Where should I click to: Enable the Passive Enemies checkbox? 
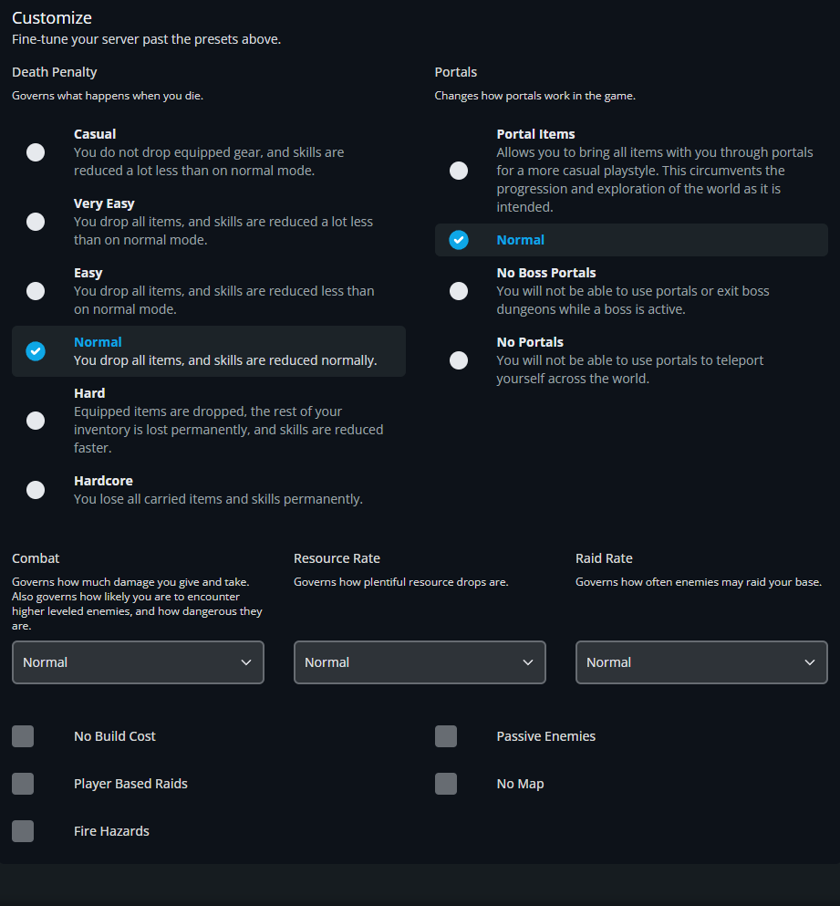[x=446, y=736]
